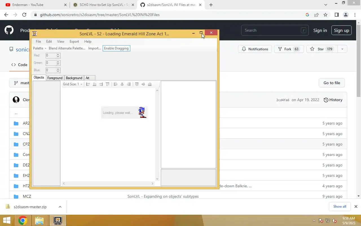361x226 pixels.
Task: Go back in the browser
Action: point(6,15)
